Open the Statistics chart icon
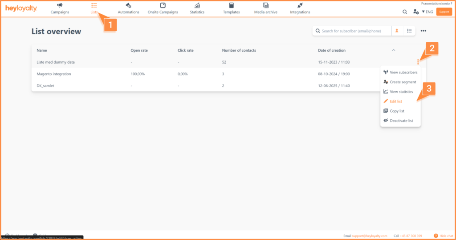The height and width of the screenshot is (240, 456). pos(197,5)
